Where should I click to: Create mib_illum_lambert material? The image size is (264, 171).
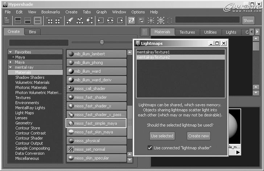(x=96, y=54)
